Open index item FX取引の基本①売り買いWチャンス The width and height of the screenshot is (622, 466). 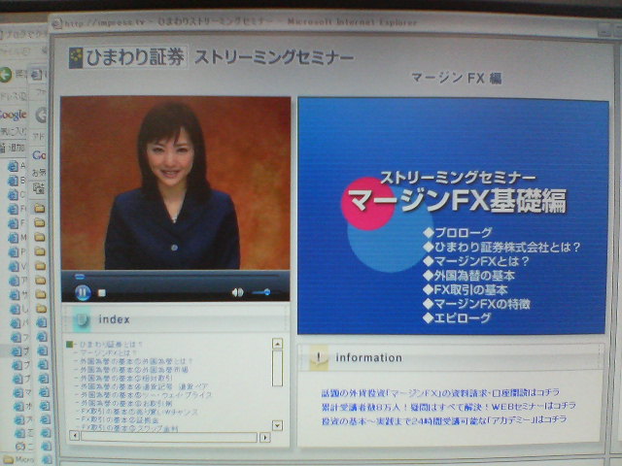139,412
